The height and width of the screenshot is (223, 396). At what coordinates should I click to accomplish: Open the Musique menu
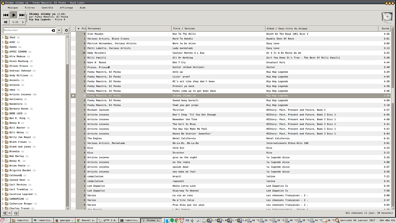(x=13, y=8)
